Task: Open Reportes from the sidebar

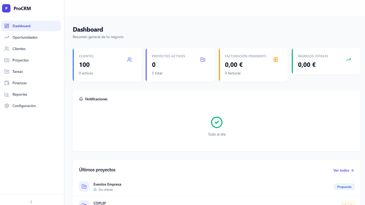Action: pyautogui.click(x=31, y=94)
